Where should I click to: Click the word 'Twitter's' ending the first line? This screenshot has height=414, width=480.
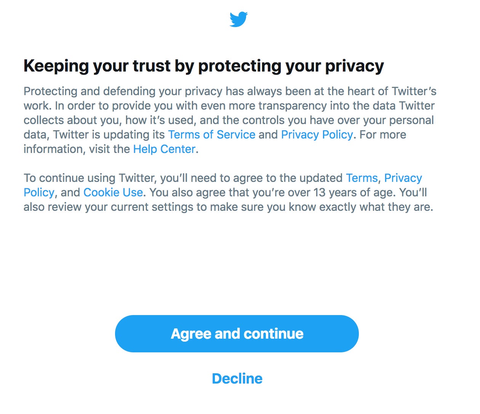pyautogui.click(x=414, y=91)
